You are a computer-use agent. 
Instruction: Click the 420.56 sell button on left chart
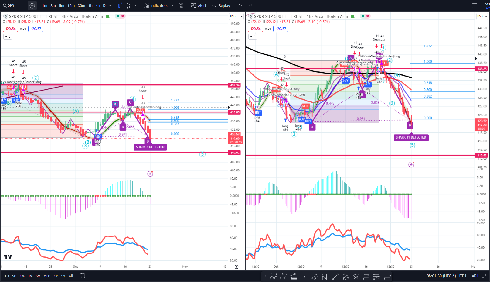[x=10, y=29]
